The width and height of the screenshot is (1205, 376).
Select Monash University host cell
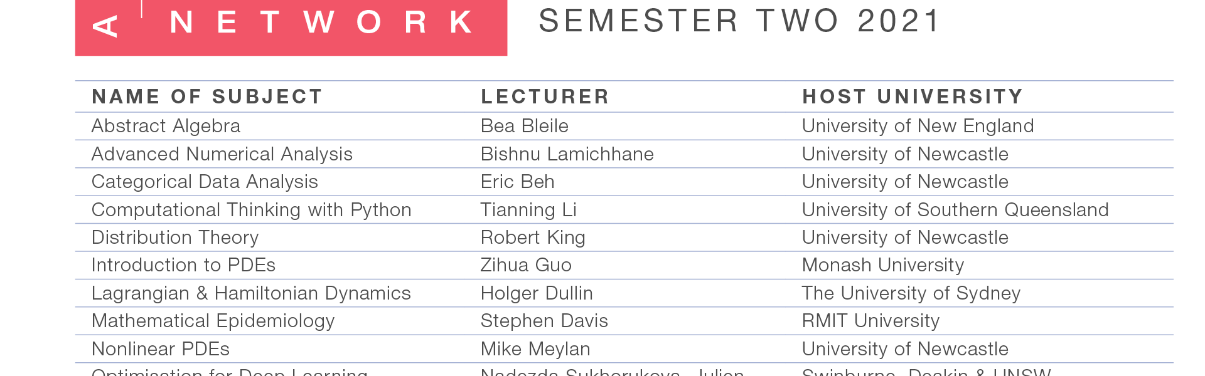click(883, 265)
